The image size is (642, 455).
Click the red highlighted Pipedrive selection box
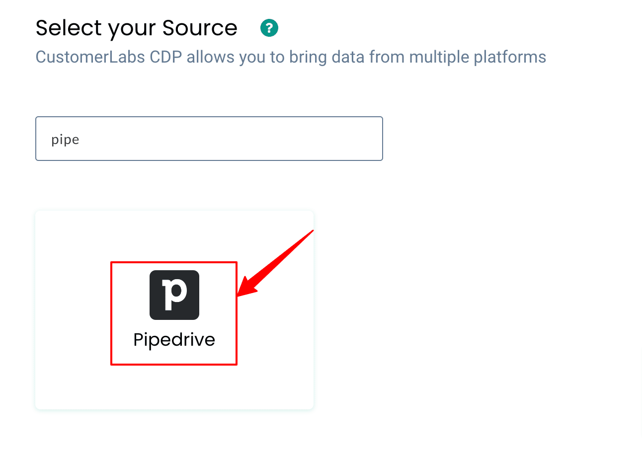pos(173,313)
